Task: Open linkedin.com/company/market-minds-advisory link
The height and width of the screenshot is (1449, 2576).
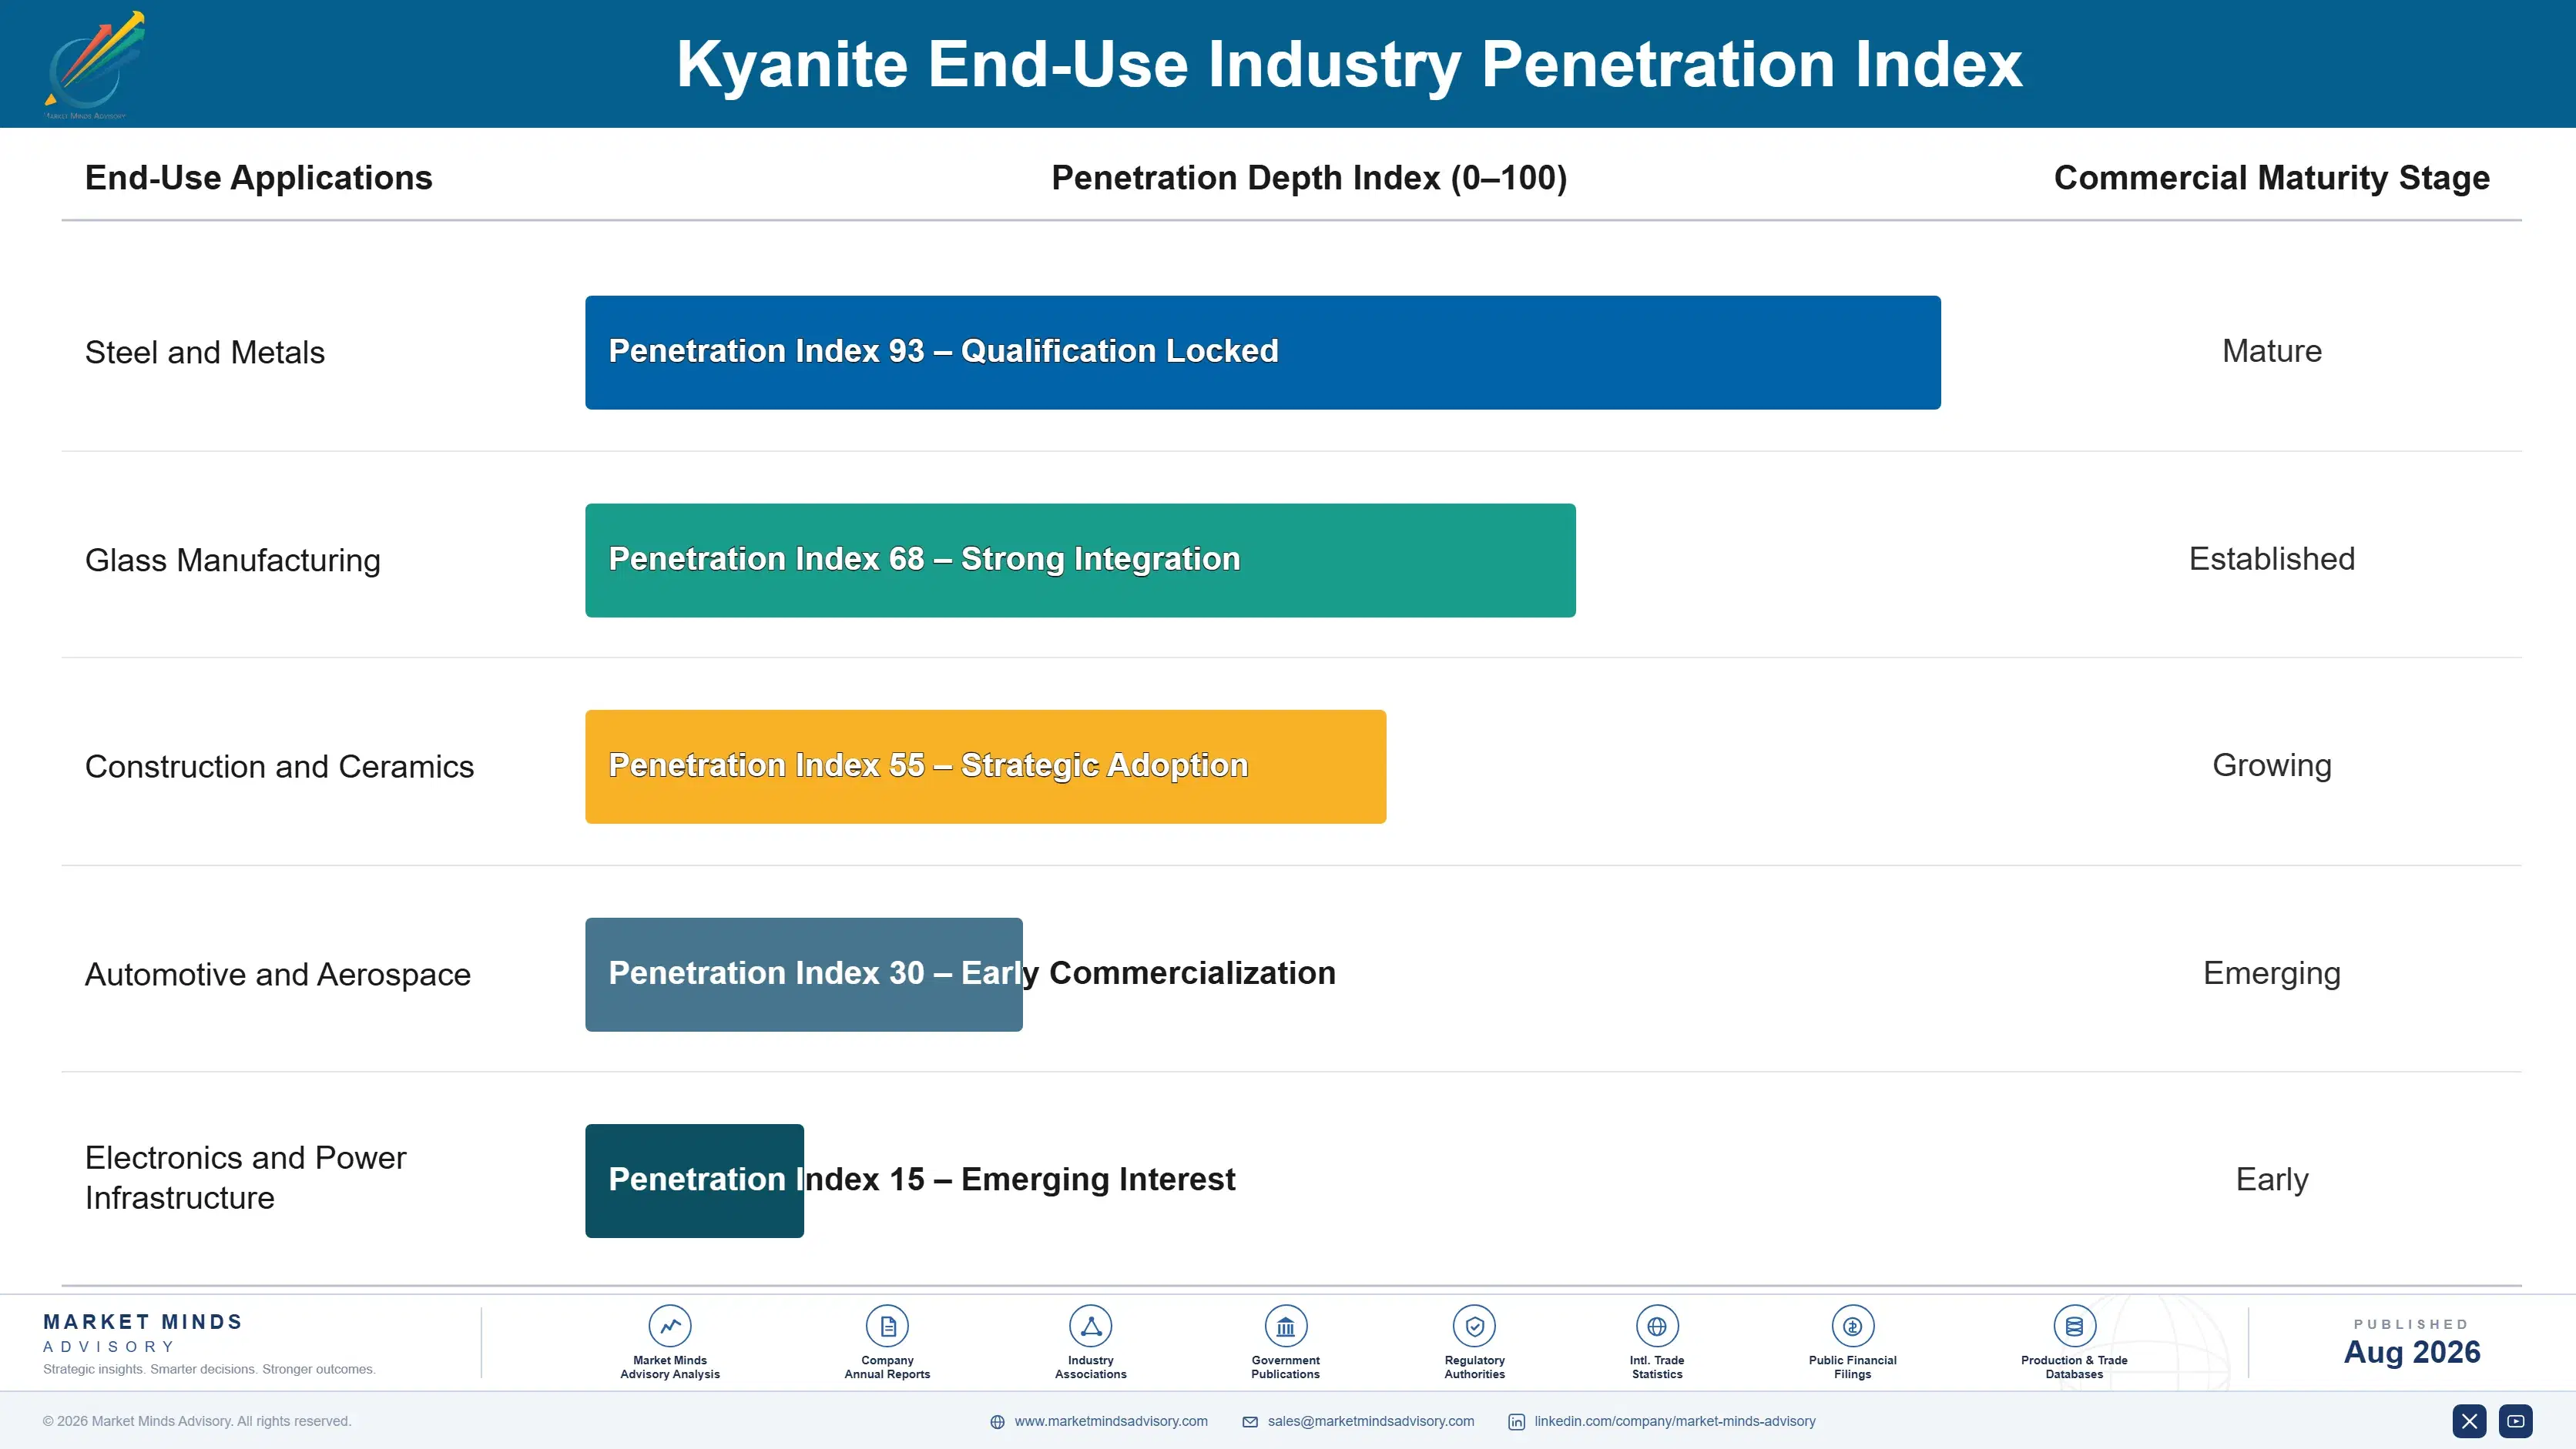Action: click(x=1675, y=1421)
